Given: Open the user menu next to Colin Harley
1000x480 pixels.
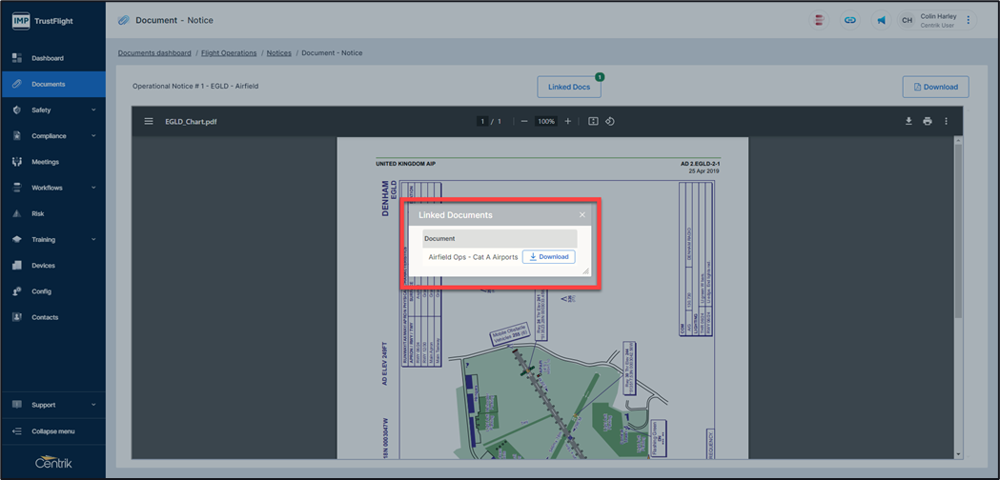Looking at the screenshot, I should (969, 20).
